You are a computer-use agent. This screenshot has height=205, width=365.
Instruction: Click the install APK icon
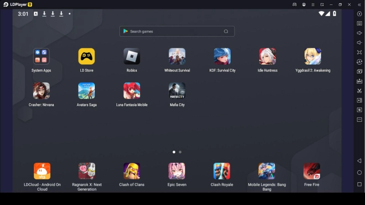[359, 81]
